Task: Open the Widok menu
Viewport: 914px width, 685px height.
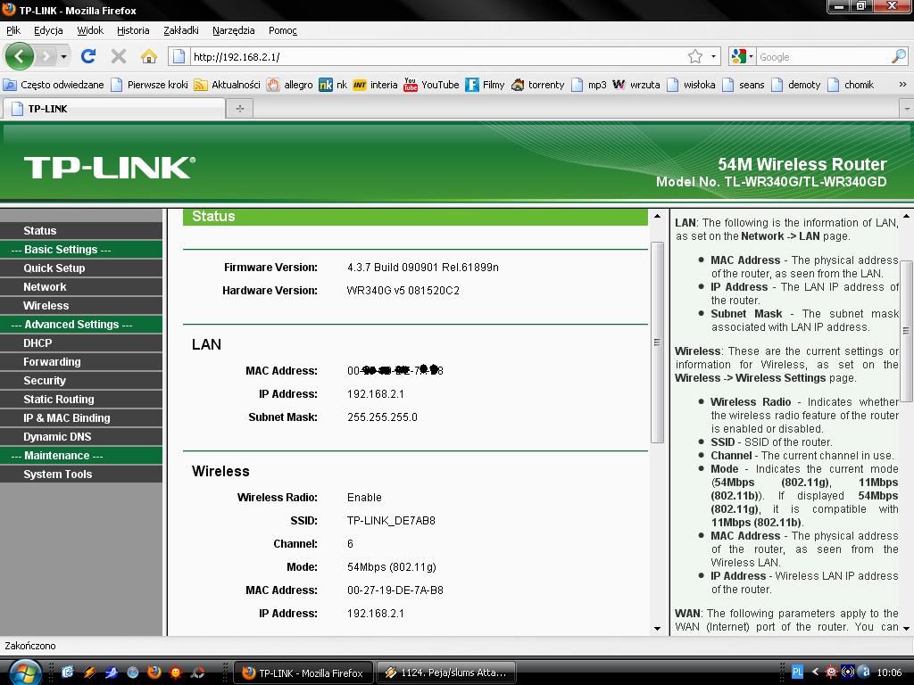Action: 90,30
